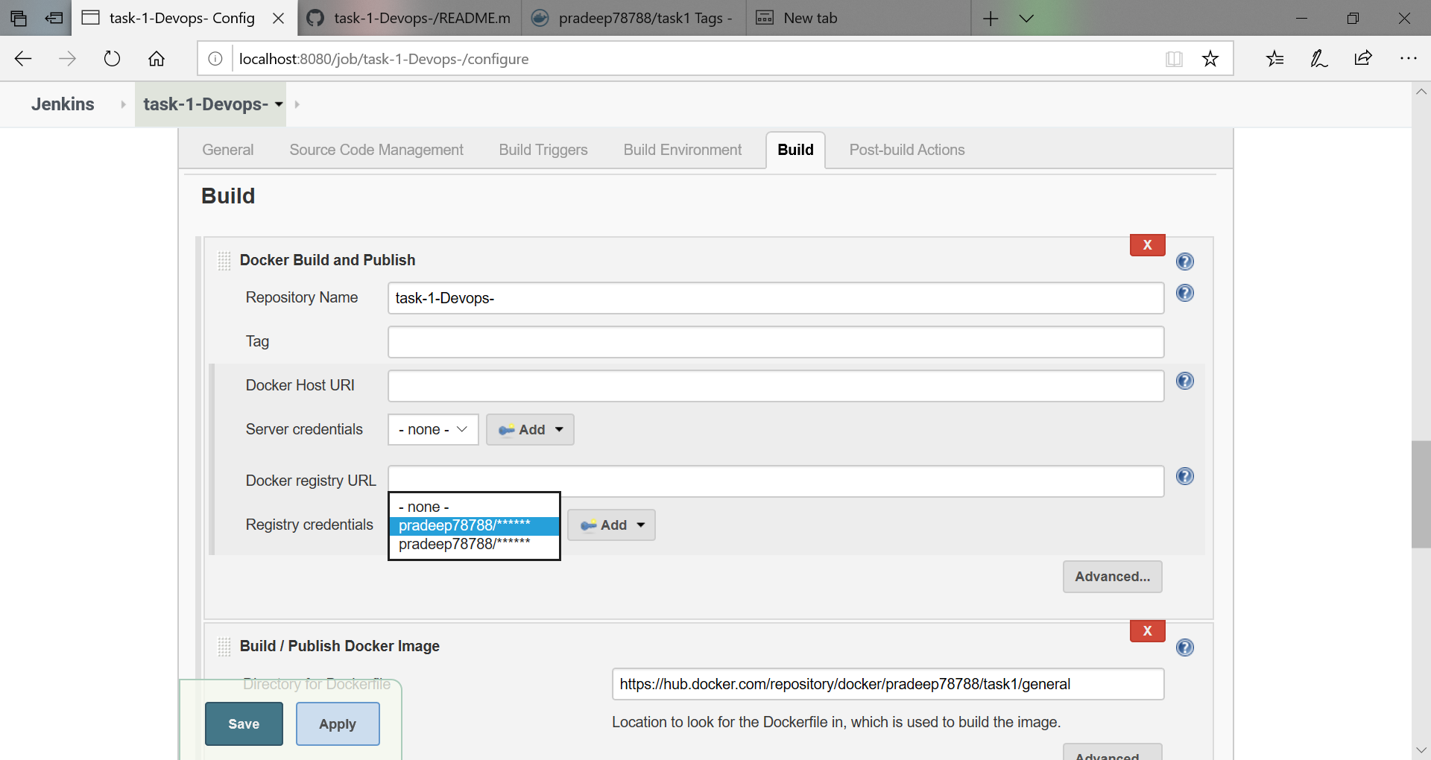Open the Add menu for Server credentials
This screenshot has width=1431, height=760.
[x=530, y=430]
